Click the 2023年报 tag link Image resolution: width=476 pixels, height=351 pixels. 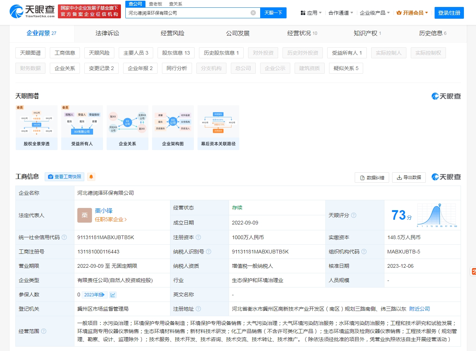pos(95,295)
